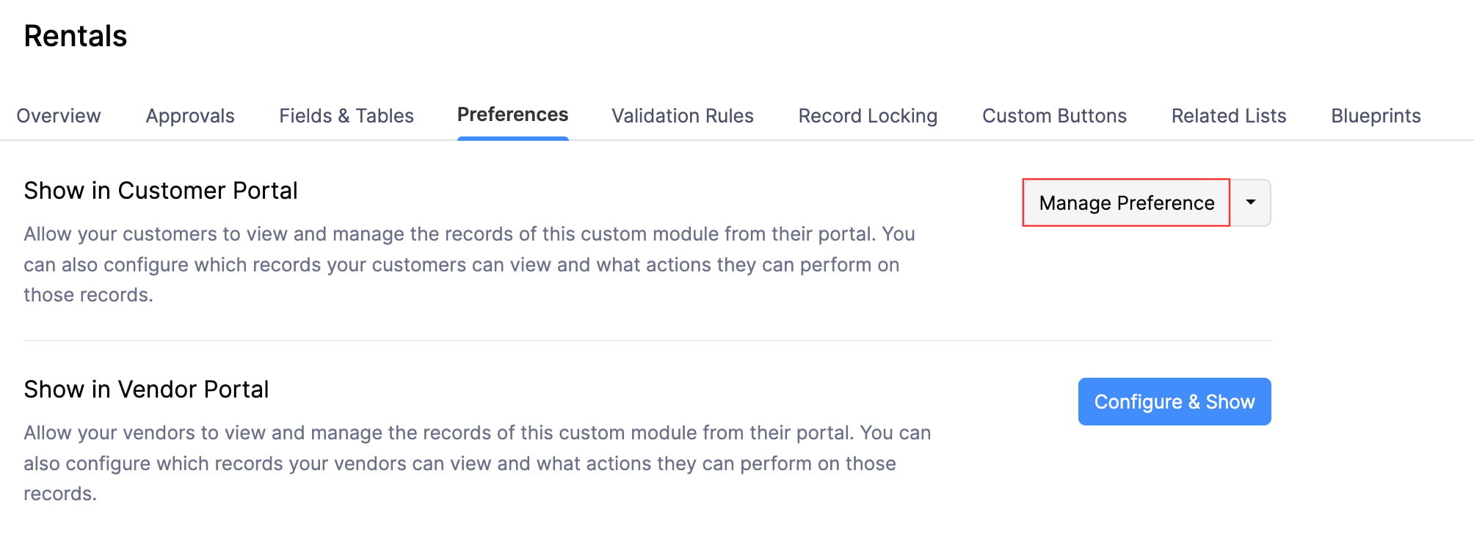
Task: Click the customer portal description text
Action: pos(468,264)
